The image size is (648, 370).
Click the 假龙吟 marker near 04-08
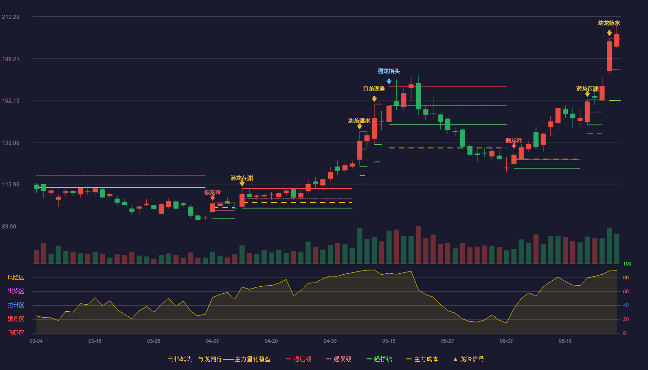click(212, 198)
